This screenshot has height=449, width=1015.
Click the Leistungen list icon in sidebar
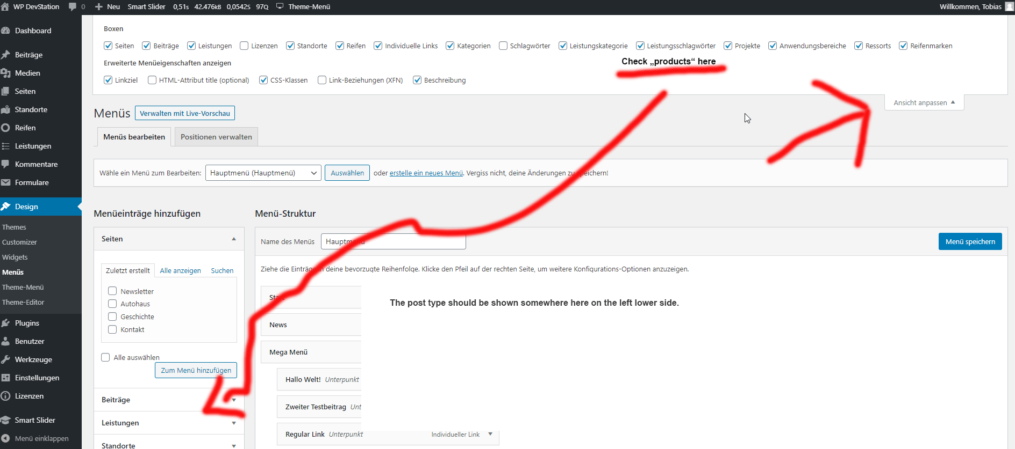[x=5, y=146]
